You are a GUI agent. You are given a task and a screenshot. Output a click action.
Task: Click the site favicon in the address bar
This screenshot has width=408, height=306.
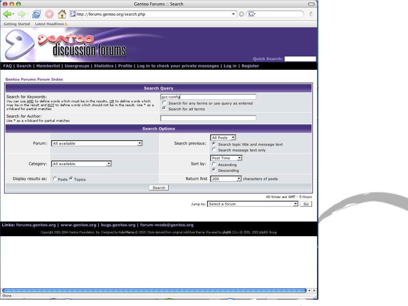(73, 14)
